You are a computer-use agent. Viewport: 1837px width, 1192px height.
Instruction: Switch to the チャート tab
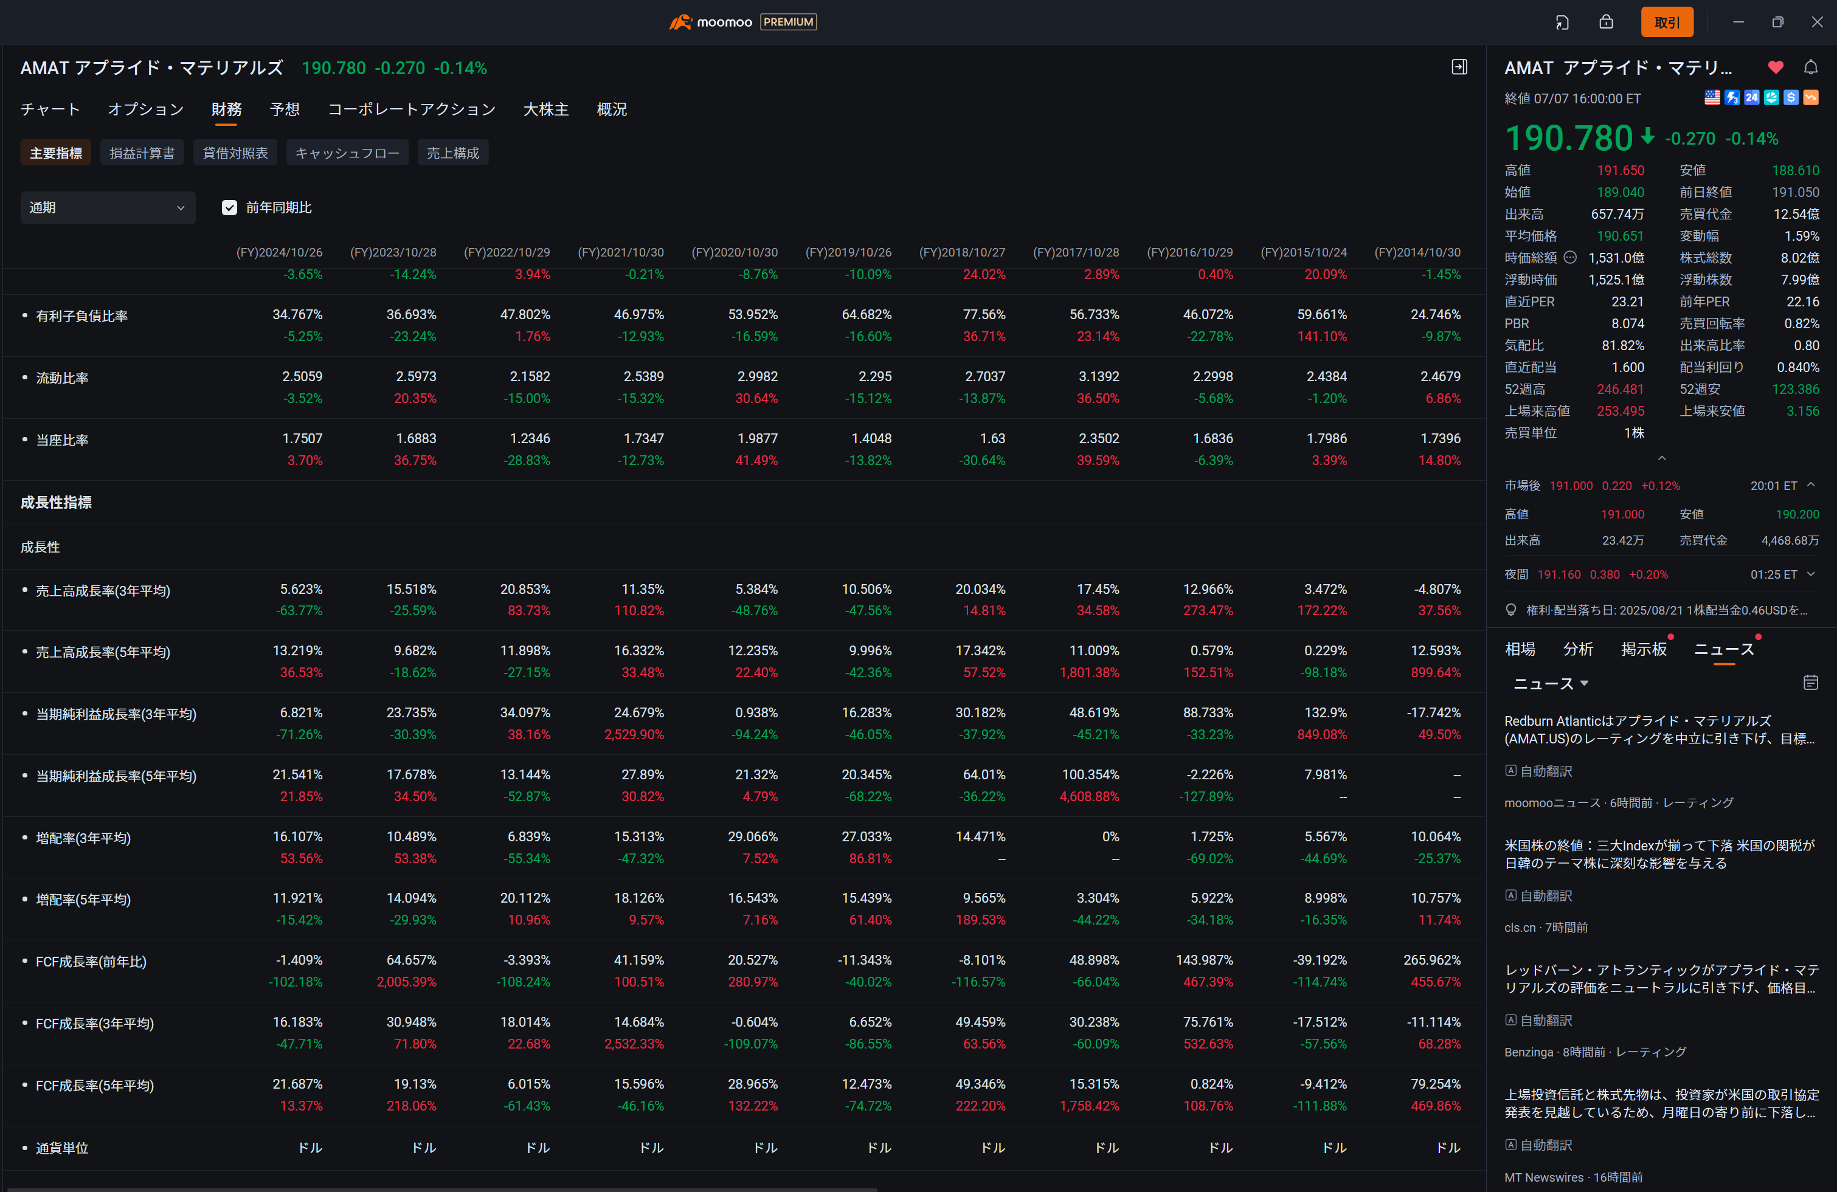50,109
